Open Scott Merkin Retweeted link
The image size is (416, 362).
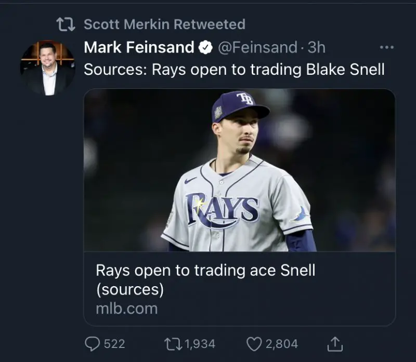coord(164,24)
